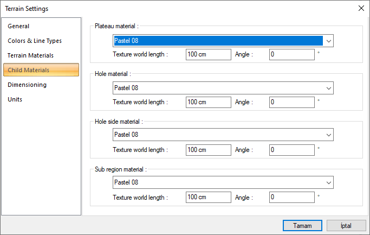
Task: Click the Plateau material Angle field
Action: tap(291, 55)
